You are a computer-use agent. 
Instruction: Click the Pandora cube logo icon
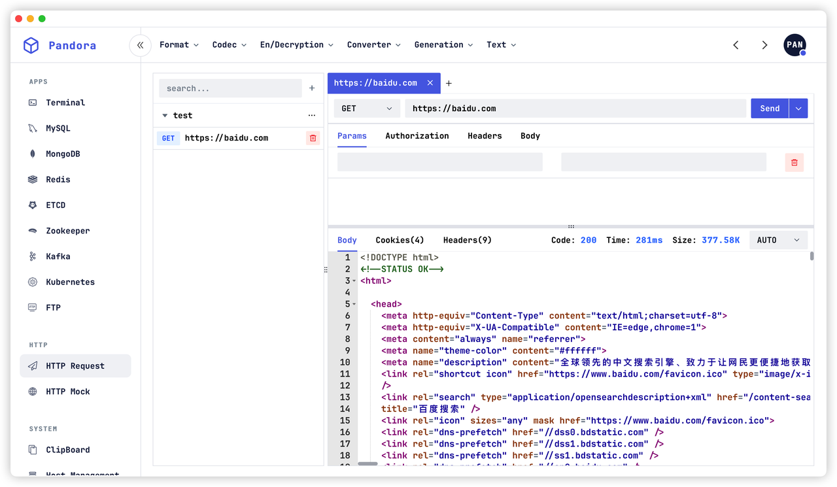coord(31,45)
